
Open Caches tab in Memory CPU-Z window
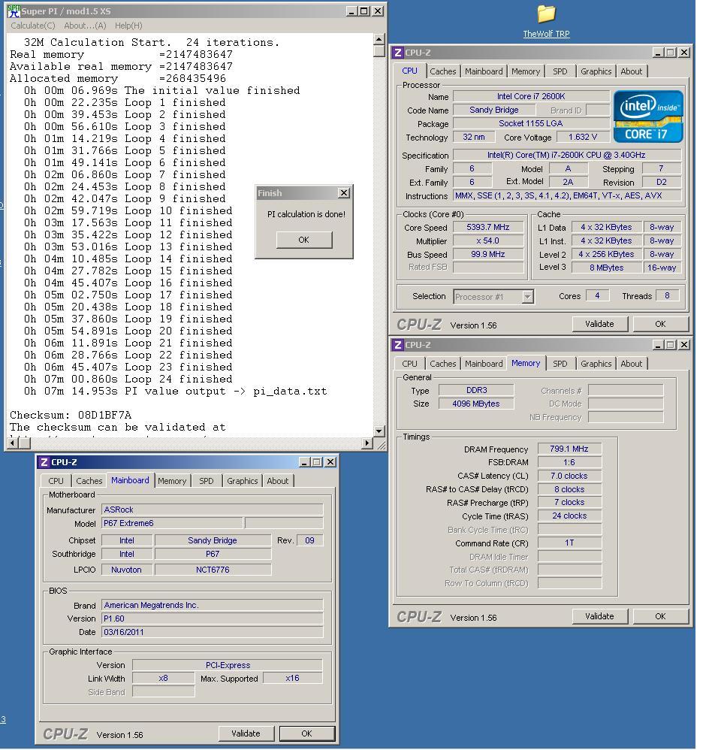pyautogui.click(x=442, y=364)
